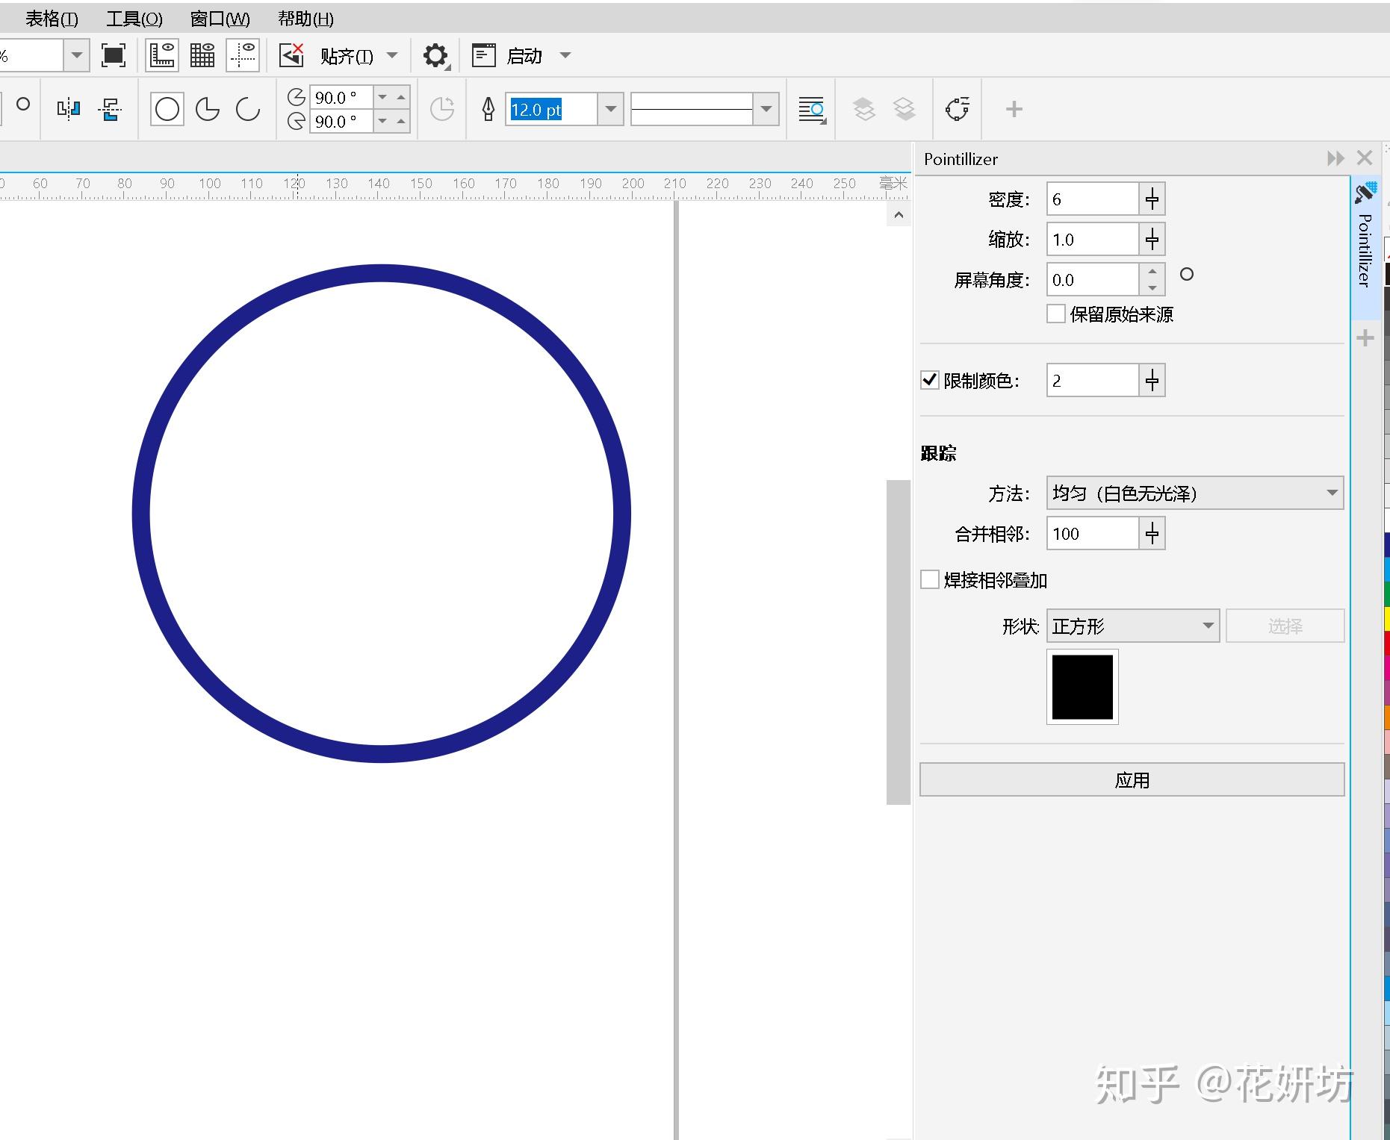Pick the magenta color in the palette

tap(1387, 667)
